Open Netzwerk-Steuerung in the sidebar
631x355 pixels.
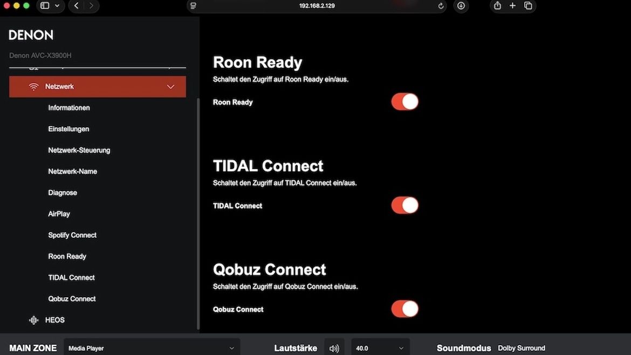coord(79,150)
